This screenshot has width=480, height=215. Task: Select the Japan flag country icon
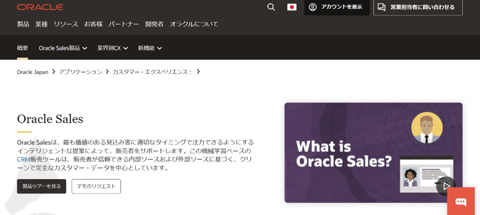pyautogui.click(x=292, y=7)
